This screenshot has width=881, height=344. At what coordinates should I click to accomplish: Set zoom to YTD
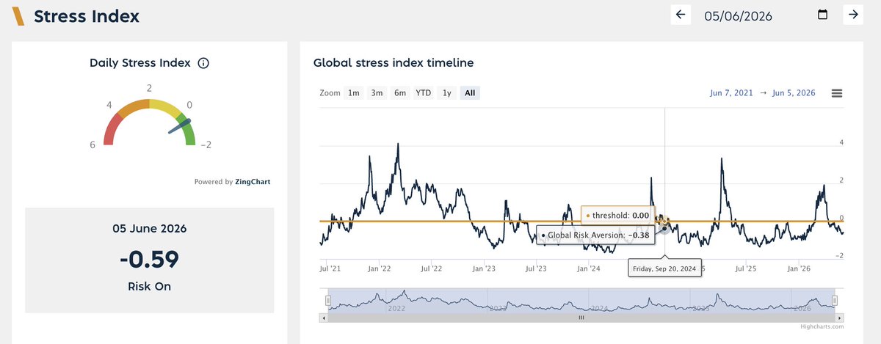point(424,93)
